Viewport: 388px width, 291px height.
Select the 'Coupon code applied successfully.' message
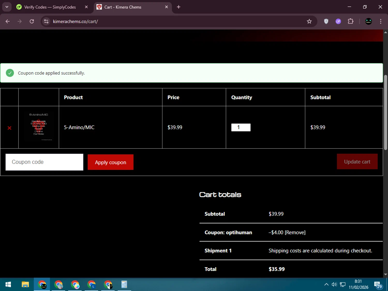[51, 73]
